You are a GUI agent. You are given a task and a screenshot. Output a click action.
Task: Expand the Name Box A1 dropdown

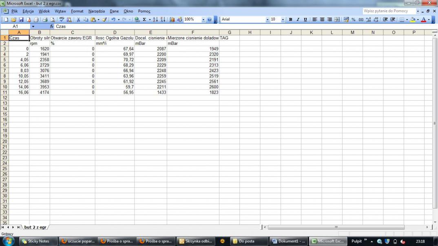pos(33,26)
